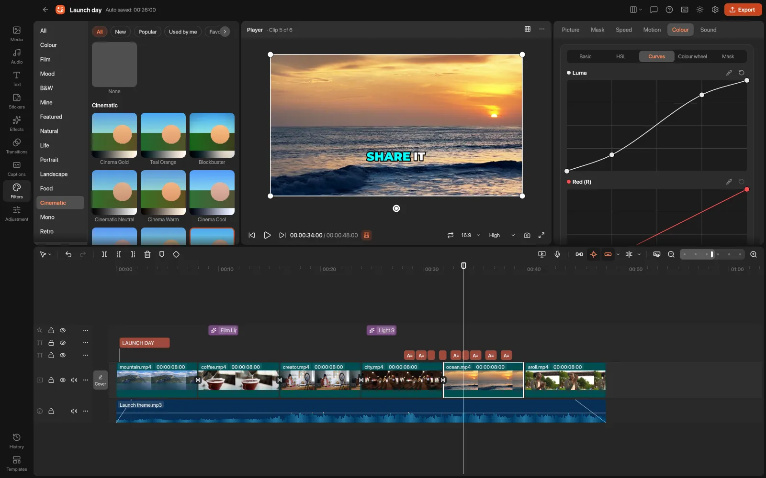Open the Stickers panel
The width and height of the screenshot is (766, 478).
(x=17, y=101)
